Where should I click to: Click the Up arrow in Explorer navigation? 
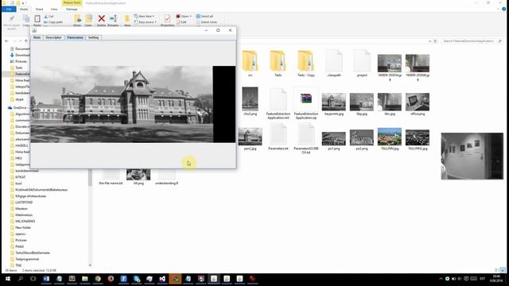tap(26, 41)
